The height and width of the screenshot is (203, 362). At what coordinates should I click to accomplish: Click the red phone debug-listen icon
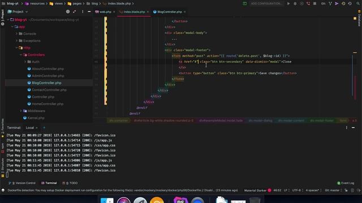(x=308, y=3)
